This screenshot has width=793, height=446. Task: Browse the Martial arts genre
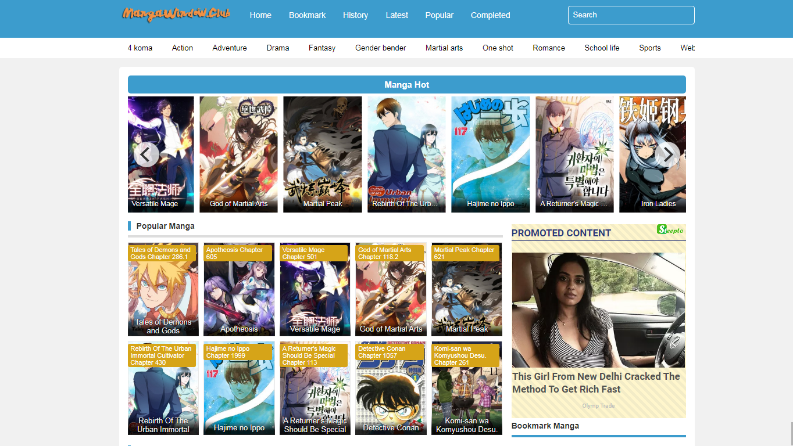tap(444, 48)
